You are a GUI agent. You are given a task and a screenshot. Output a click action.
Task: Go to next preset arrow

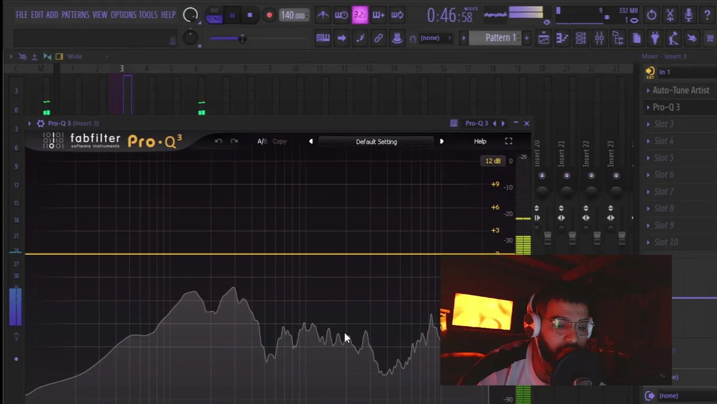point(442,141)
